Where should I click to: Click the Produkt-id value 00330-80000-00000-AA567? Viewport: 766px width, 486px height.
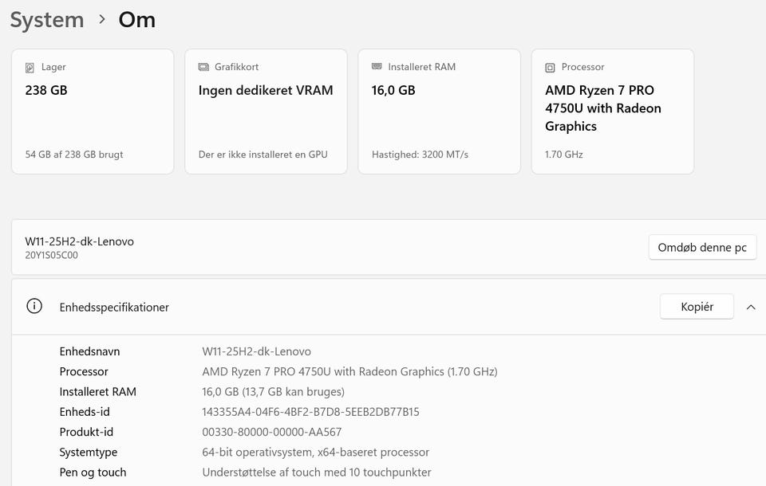tap(271, 432)
